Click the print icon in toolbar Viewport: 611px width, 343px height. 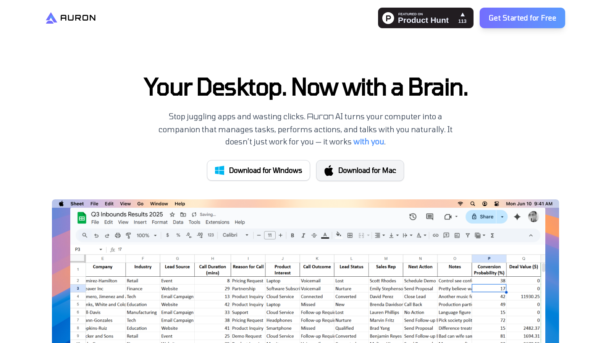point(118,236)
